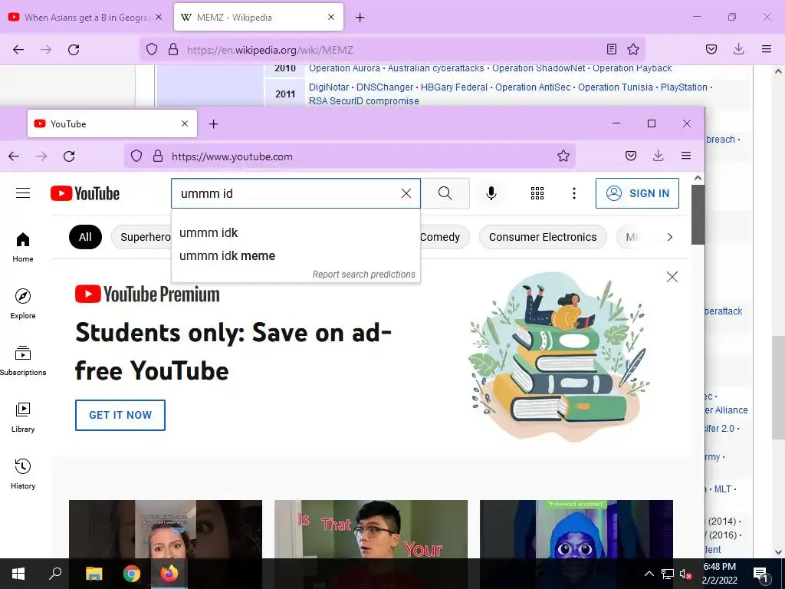Open Google Chrome from taskbar
The image size is (785, 589).
tap(132, 574)
